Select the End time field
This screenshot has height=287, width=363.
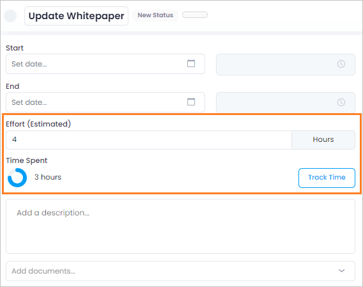286,103
